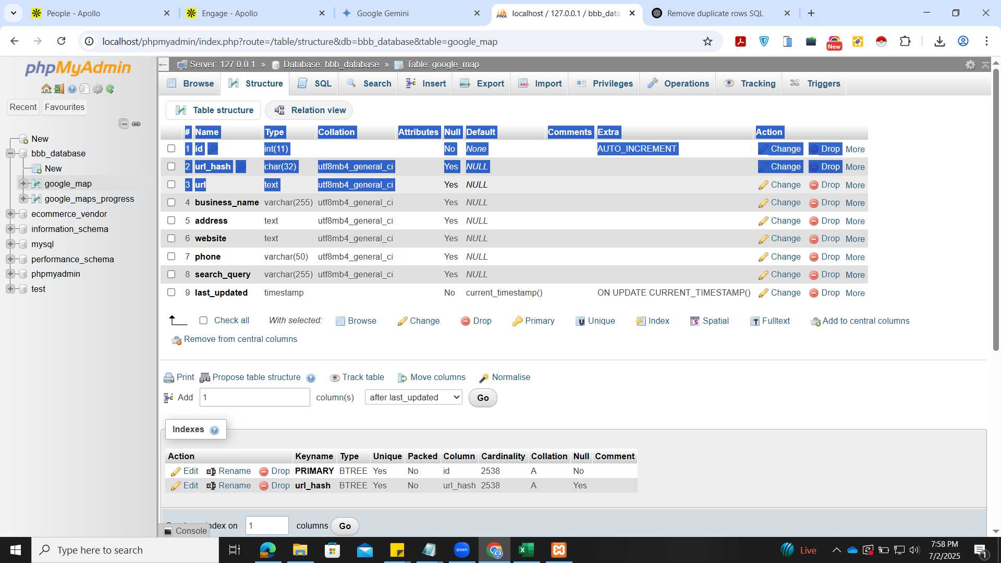
Task: Expand the ecommerce_vendor database node
Action: 10,214
